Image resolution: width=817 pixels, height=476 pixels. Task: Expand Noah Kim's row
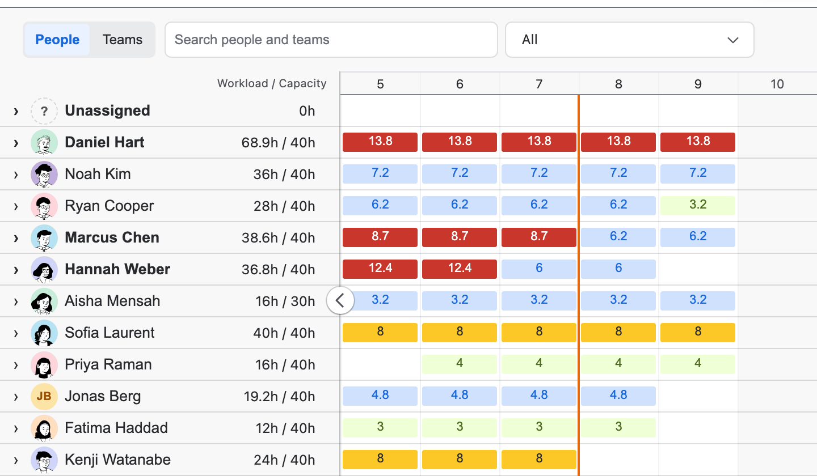click(x=16, y=175)
